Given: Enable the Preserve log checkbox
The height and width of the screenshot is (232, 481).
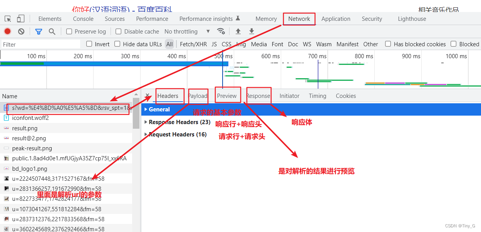Looking at the screenshot, I should pos(69,32).
